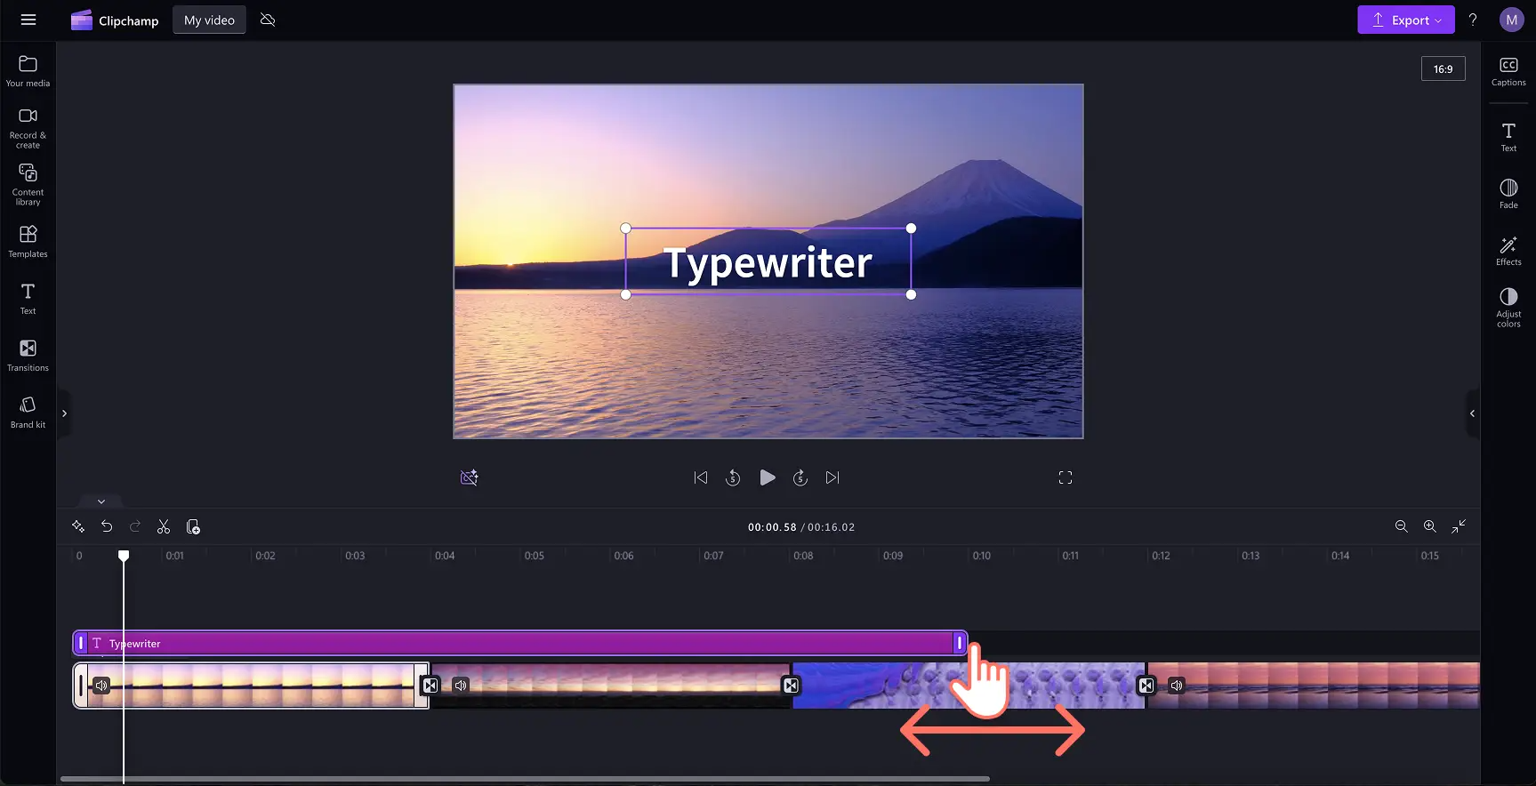The height and width of the screenshot is (786, 1536).
Task: Change the 16:9 aspect ratio
Action: point(1443,69)
